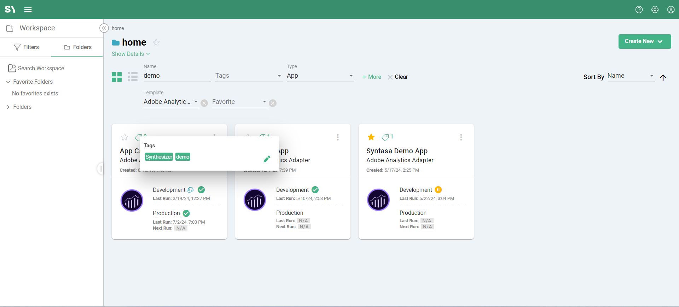Open the Type filter dropdown
Viewport: 679px width, 307px height.
pos(320,76)
